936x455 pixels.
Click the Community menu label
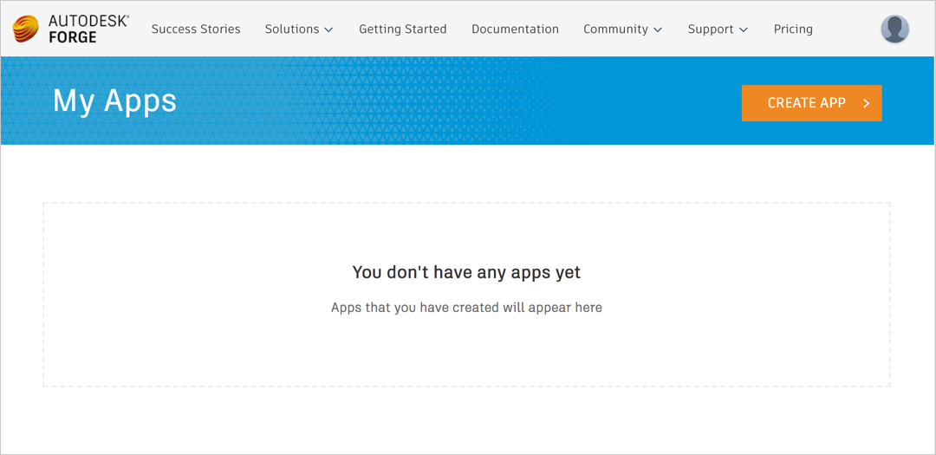click(615, 29)
